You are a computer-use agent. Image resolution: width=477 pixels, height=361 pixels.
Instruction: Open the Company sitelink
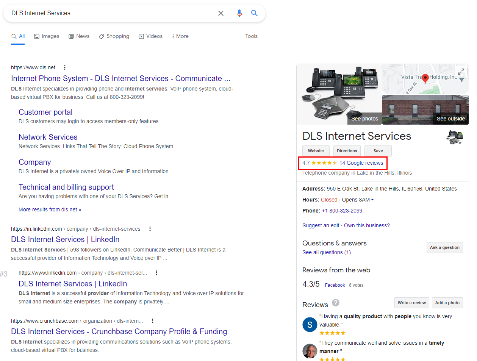point(35,162)
